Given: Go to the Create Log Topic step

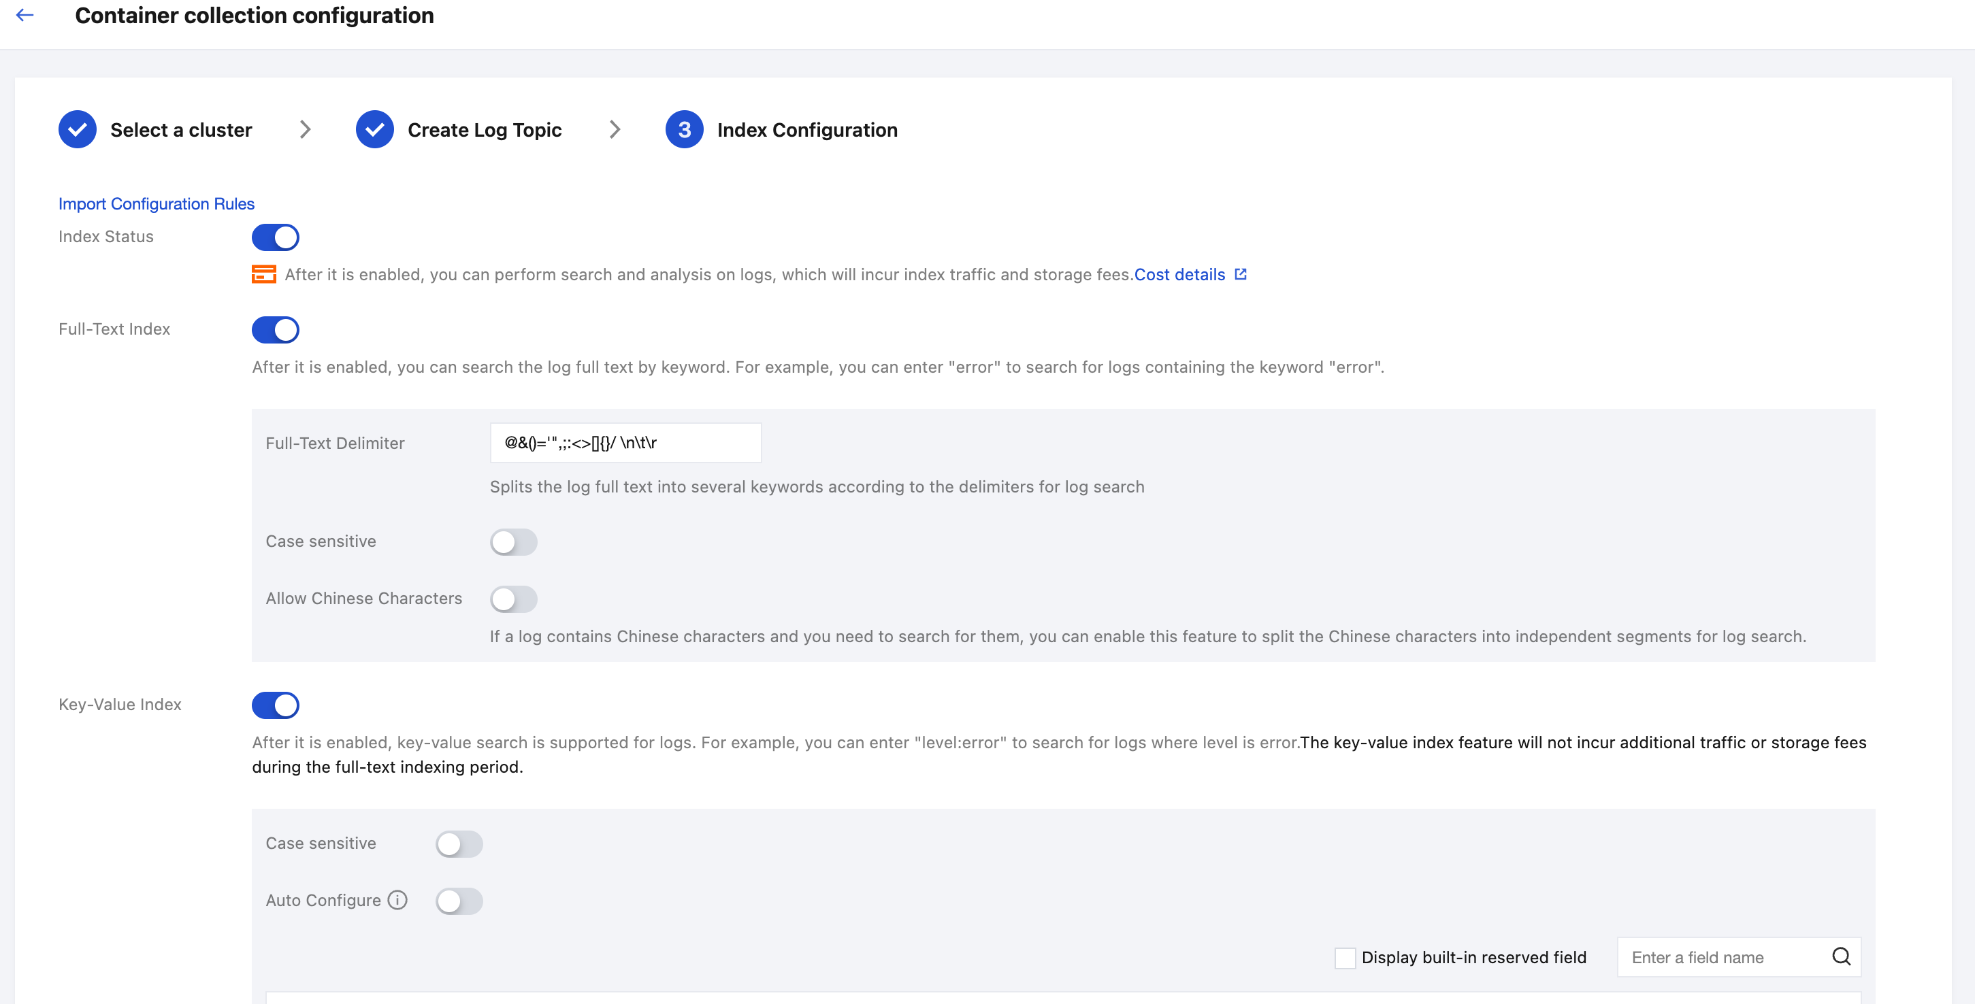Looking at the screenshot, I should coord(484,131).
